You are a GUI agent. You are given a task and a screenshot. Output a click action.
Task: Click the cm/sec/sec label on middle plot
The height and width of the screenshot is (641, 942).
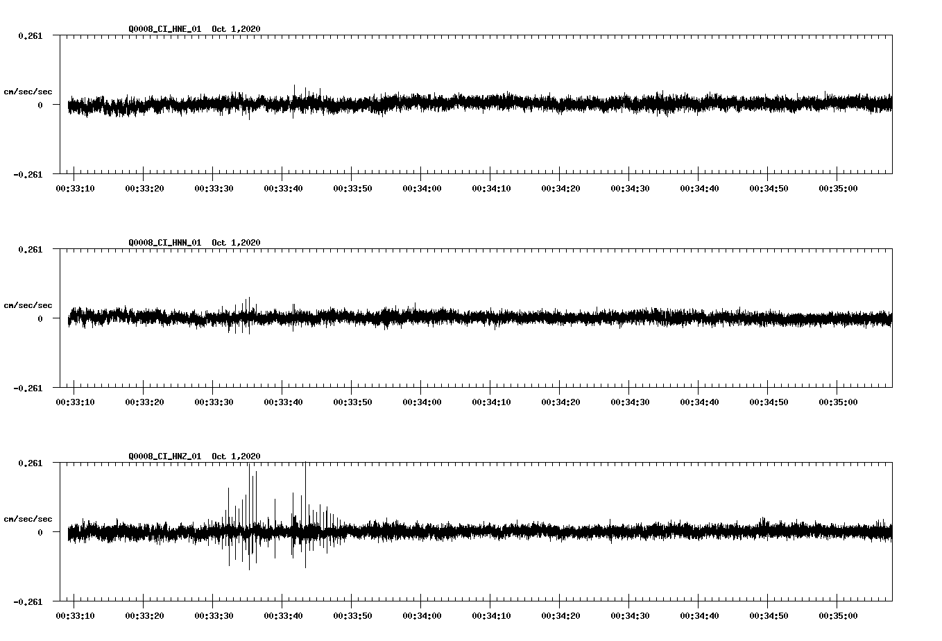(x=29, y=305)
